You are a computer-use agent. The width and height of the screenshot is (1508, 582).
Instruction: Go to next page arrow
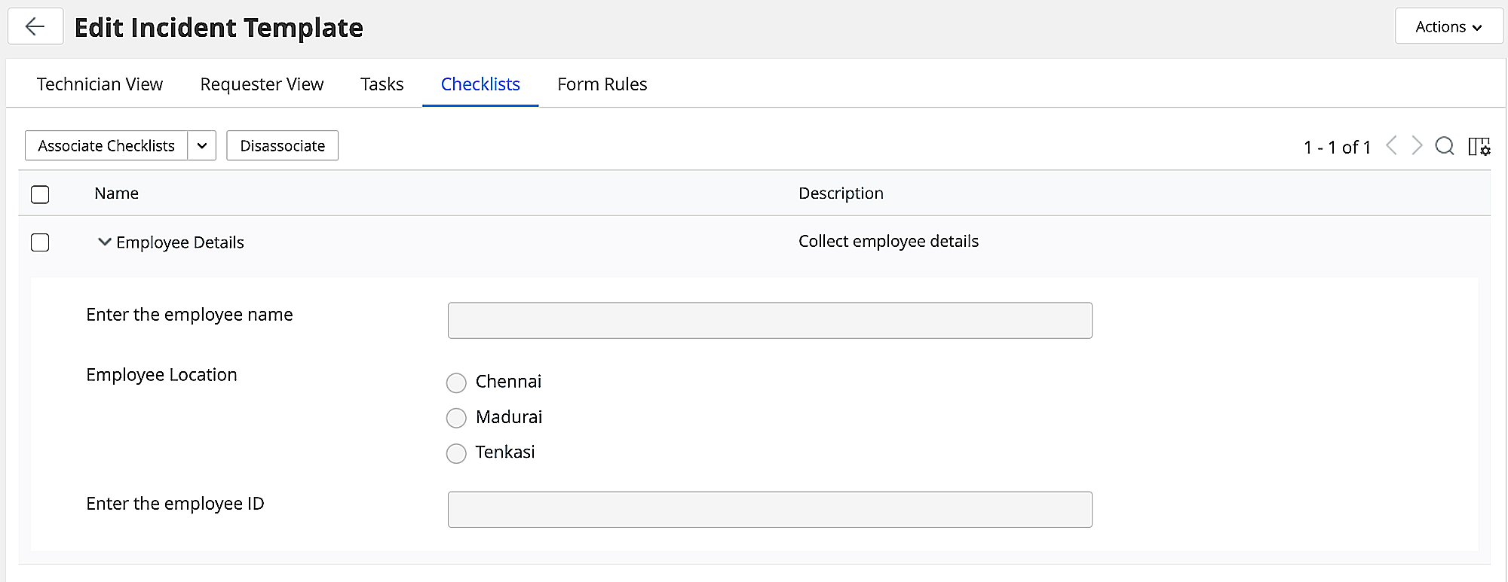[x=1417, y=145]
